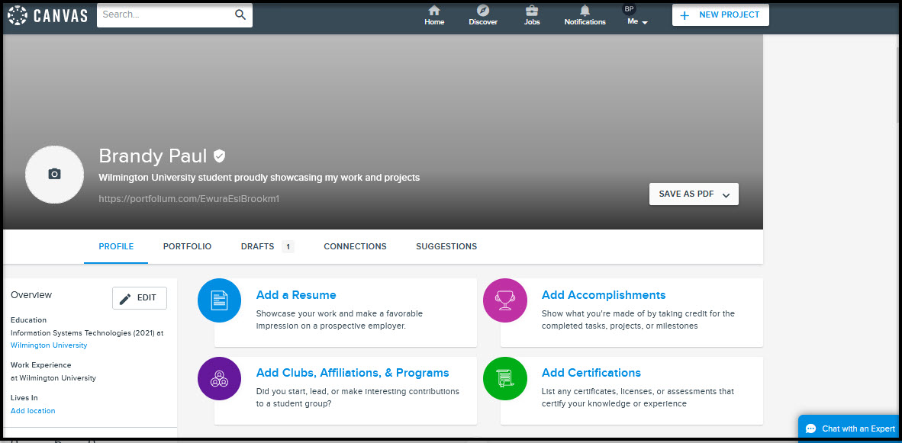Open the Connections tab
Image resolution: width=902 pixels, height=443 pixels.
pos(355,246)
